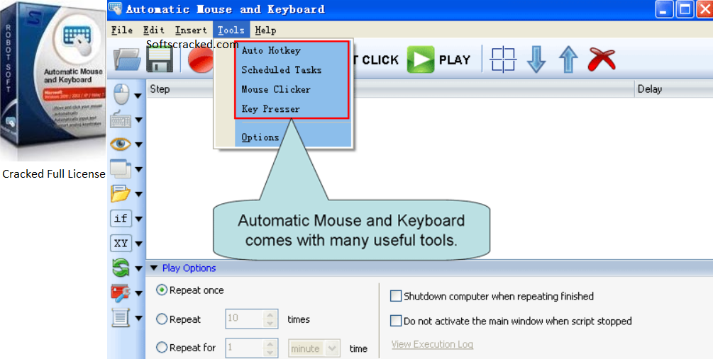Expand the notes icon dropdown arrow
This screenshot has width=713, height=359.
coord(138,318)
